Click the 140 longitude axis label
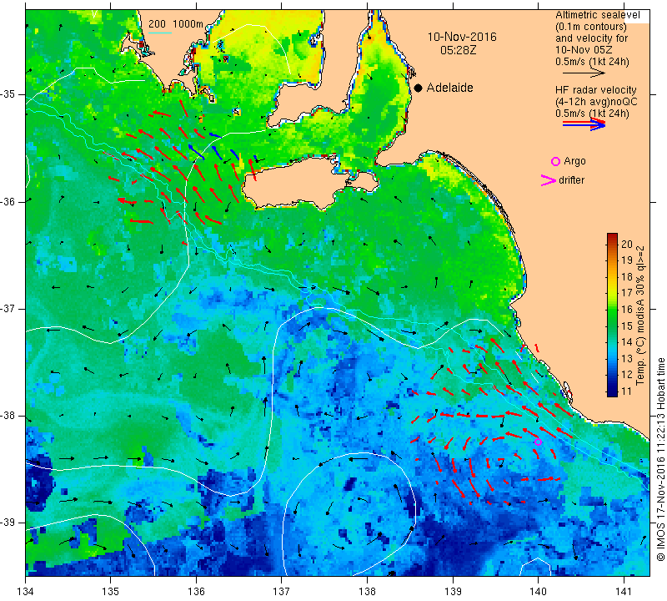This screenshot has height=601, width=667. 538,592
